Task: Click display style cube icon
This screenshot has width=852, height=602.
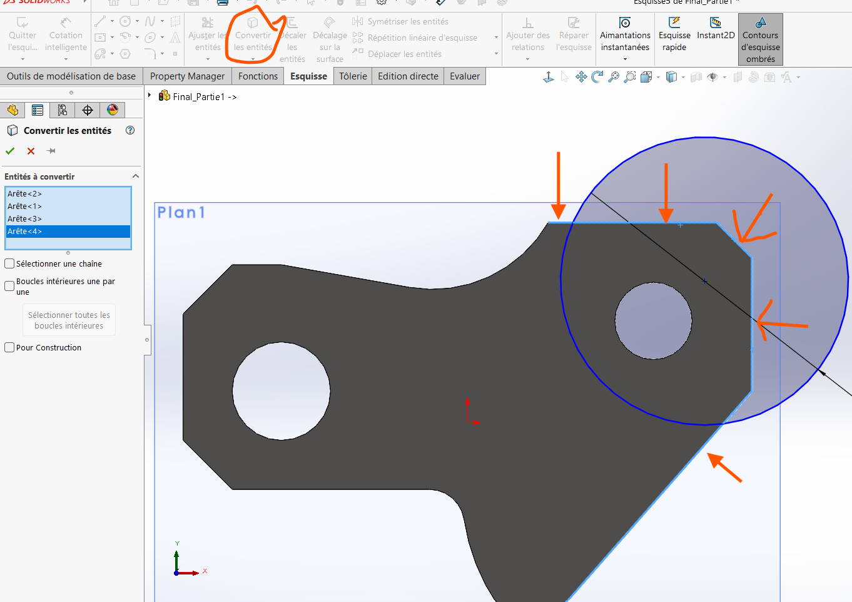Action: [x=671, y=77]
